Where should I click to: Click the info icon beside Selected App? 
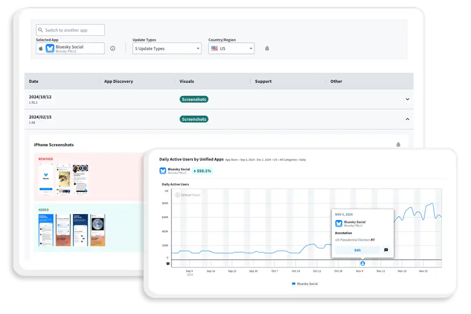[113, 48]
